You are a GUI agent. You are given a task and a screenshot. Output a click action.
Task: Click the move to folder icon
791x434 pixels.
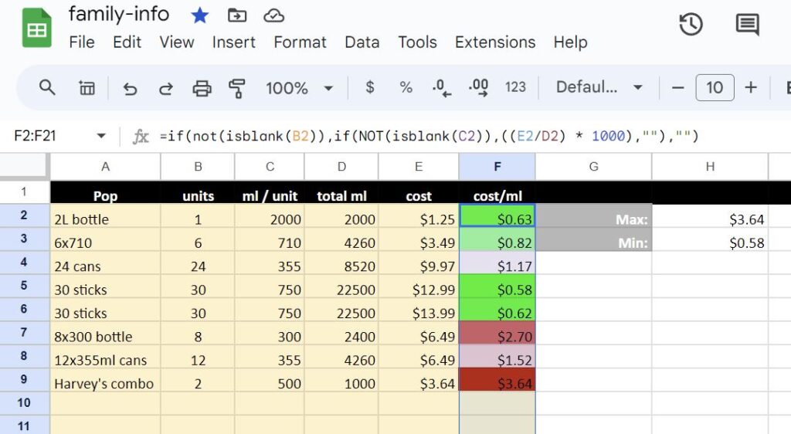237,15
